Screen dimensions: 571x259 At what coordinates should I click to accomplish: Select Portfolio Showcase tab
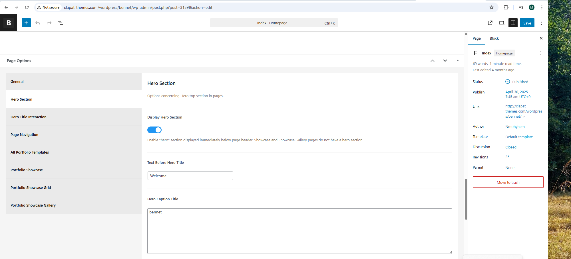tap(74, 170)
